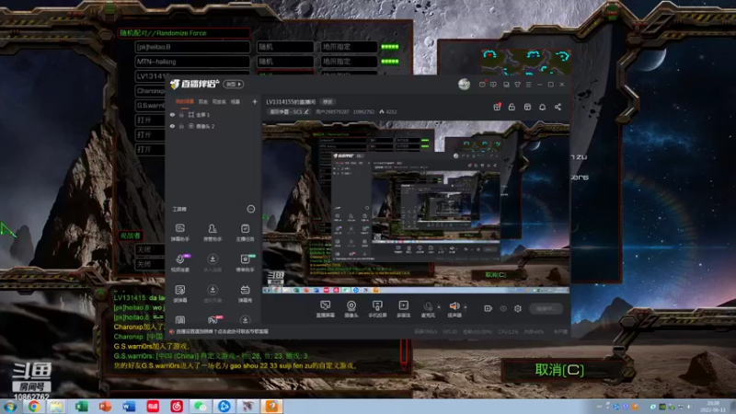Open the user avatar in title bar

[x=464, y=84]
